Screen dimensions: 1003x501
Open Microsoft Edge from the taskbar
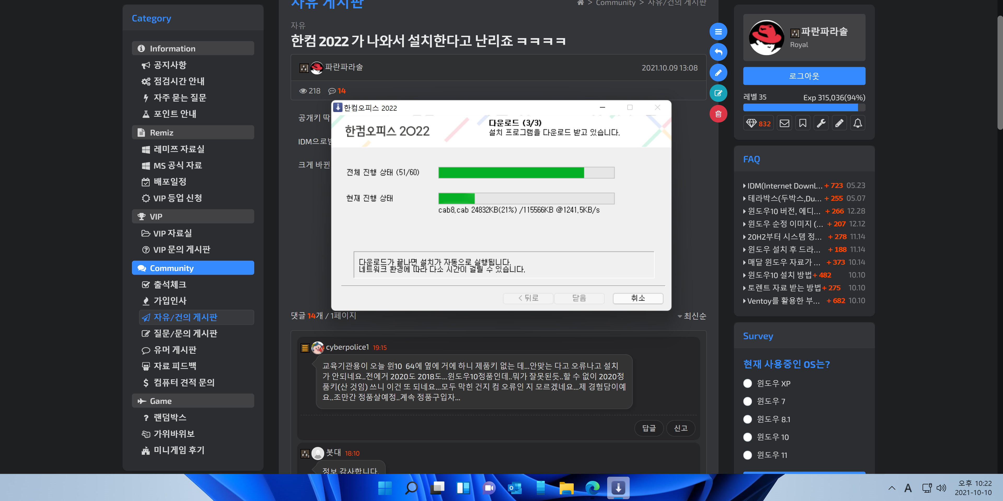[593, 488]
